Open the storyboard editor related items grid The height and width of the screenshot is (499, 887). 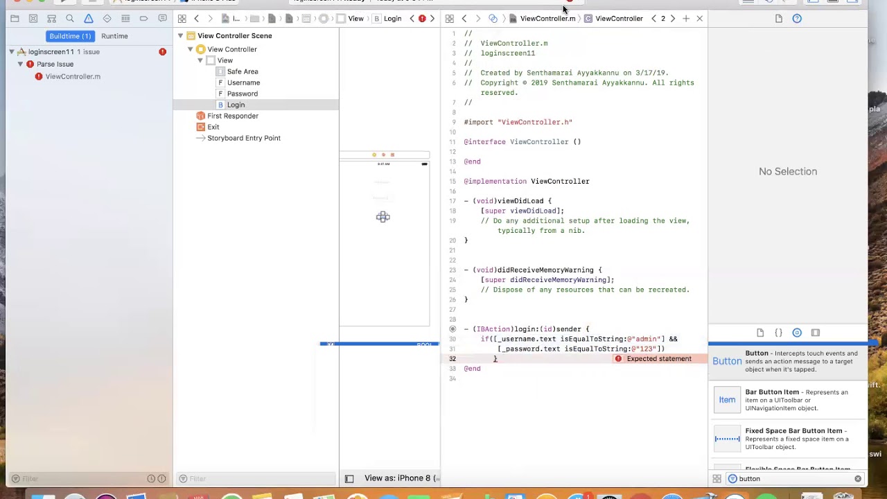pyautogui.click(x=182, y=19)
